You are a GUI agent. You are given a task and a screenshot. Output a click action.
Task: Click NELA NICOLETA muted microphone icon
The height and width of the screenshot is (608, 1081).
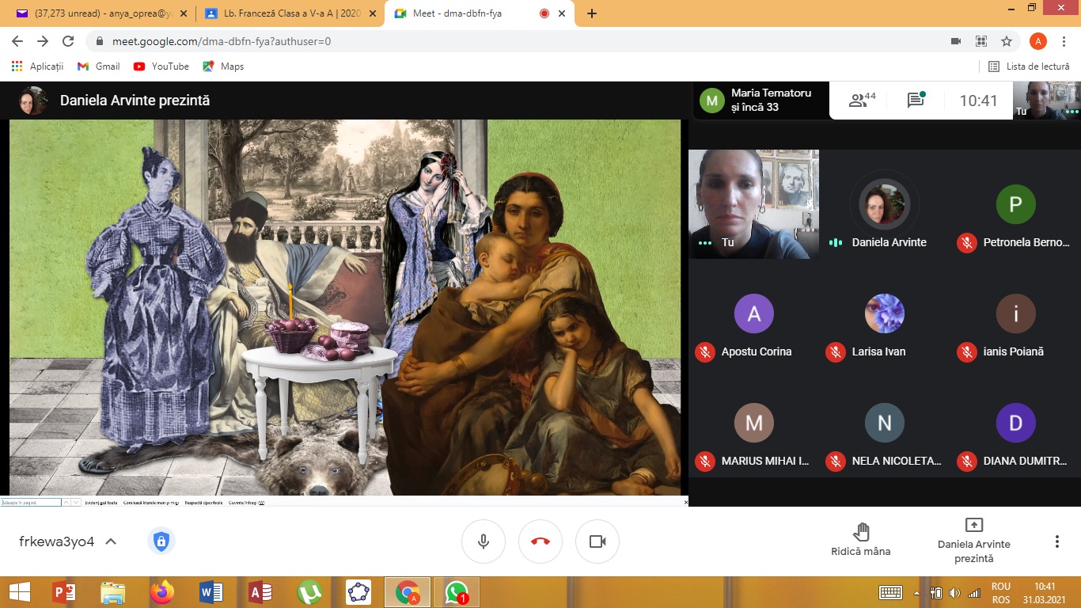coord(835,461)
